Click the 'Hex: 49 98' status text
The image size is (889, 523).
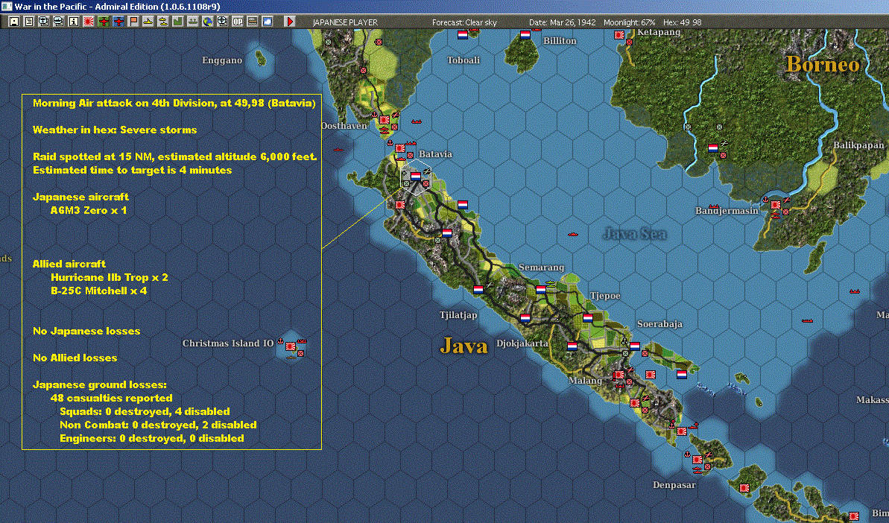[x=682, y=22]
